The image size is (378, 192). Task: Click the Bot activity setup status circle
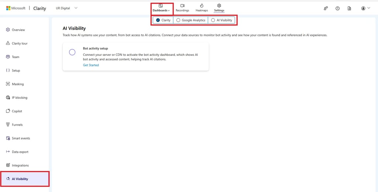point(72,53)
